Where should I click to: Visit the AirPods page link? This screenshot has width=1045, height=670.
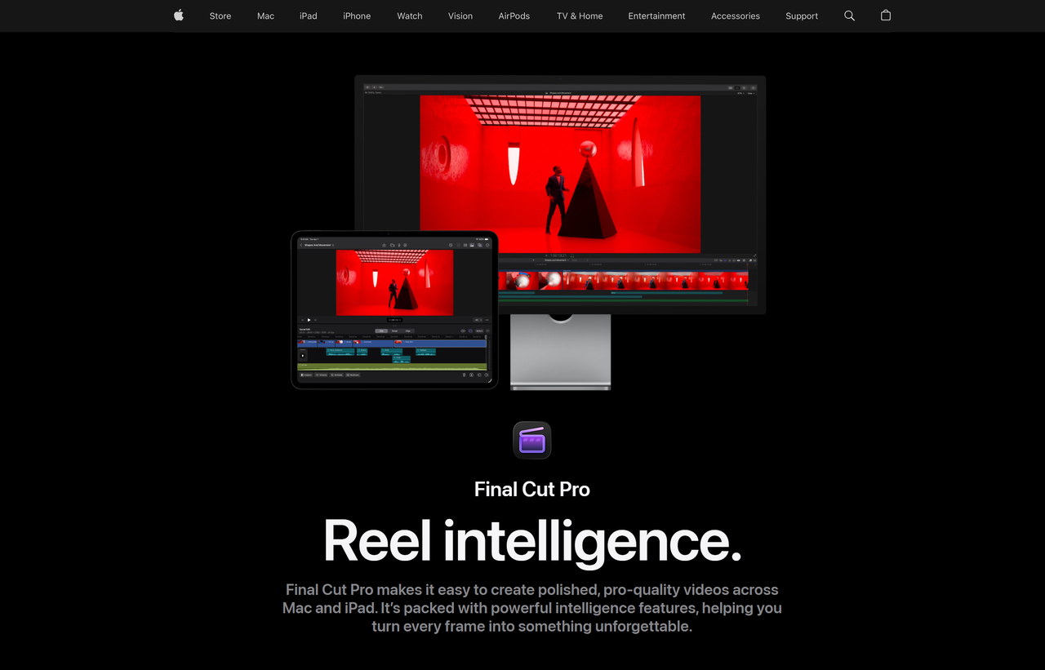pyautogui.click(x=514, y=16)
